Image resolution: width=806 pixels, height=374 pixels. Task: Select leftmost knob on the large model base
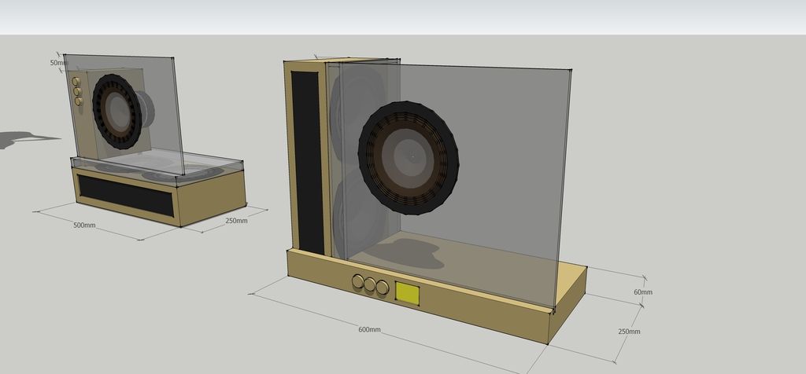358,281
